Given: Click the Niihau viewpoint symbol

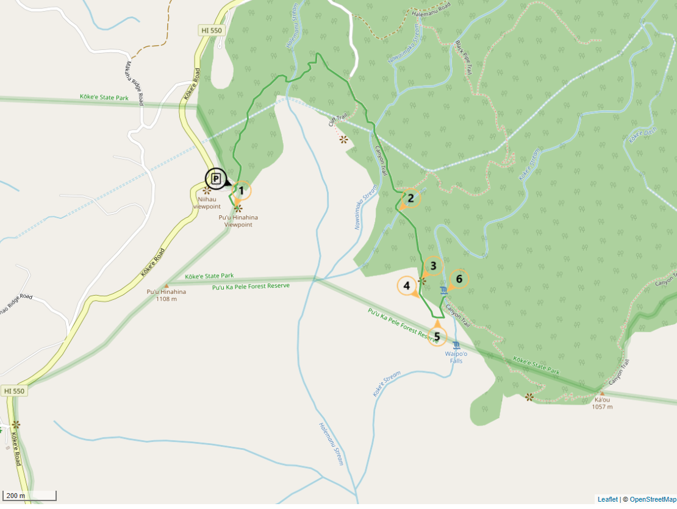Looking at the screenshot, I should (207, 191).
